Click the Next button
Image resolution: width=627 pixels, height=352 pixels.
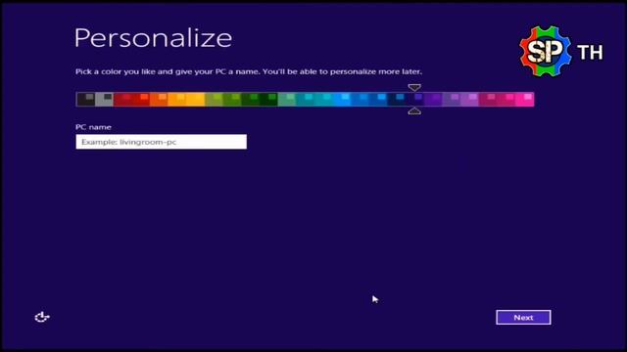(x=523, y=317)
